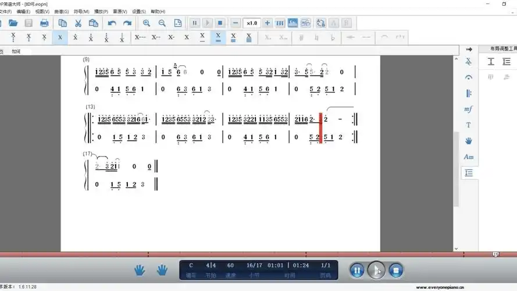Image resolution: width=517 pixels, height=291 pixels.
Task: Switch to the 如何 document tab
Action: click(x=16, y=51)
